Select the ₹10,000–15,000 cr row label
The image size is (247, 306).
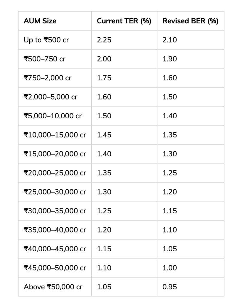click(55, 135)
